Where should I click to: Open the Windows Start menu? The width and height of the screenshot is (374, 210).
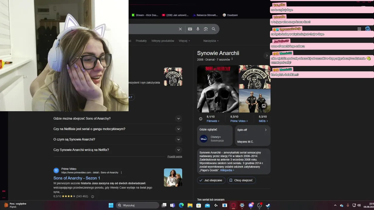point(111,205)
